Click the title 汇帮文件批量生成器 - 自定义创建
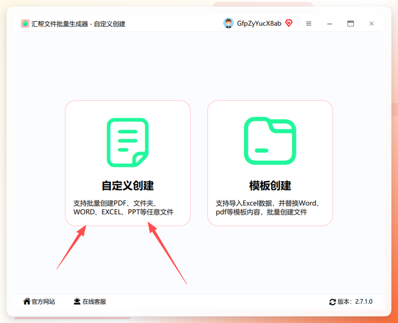This screenshot has width=398, height=323. 78,24
